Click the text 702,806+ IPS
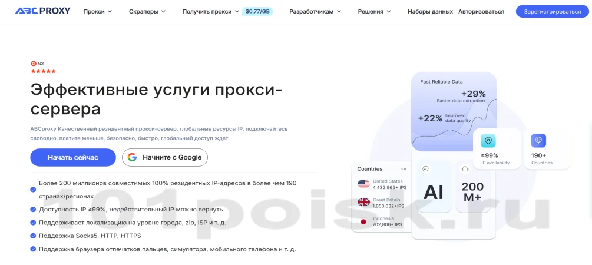592x265 pixels. pos(387,224)
